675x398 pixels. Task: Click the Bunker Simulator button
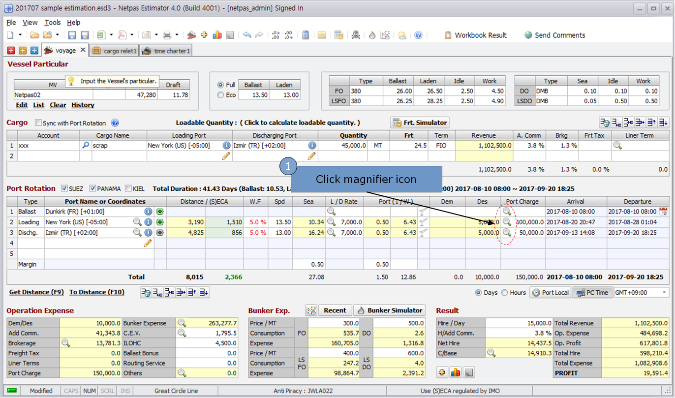390,310
